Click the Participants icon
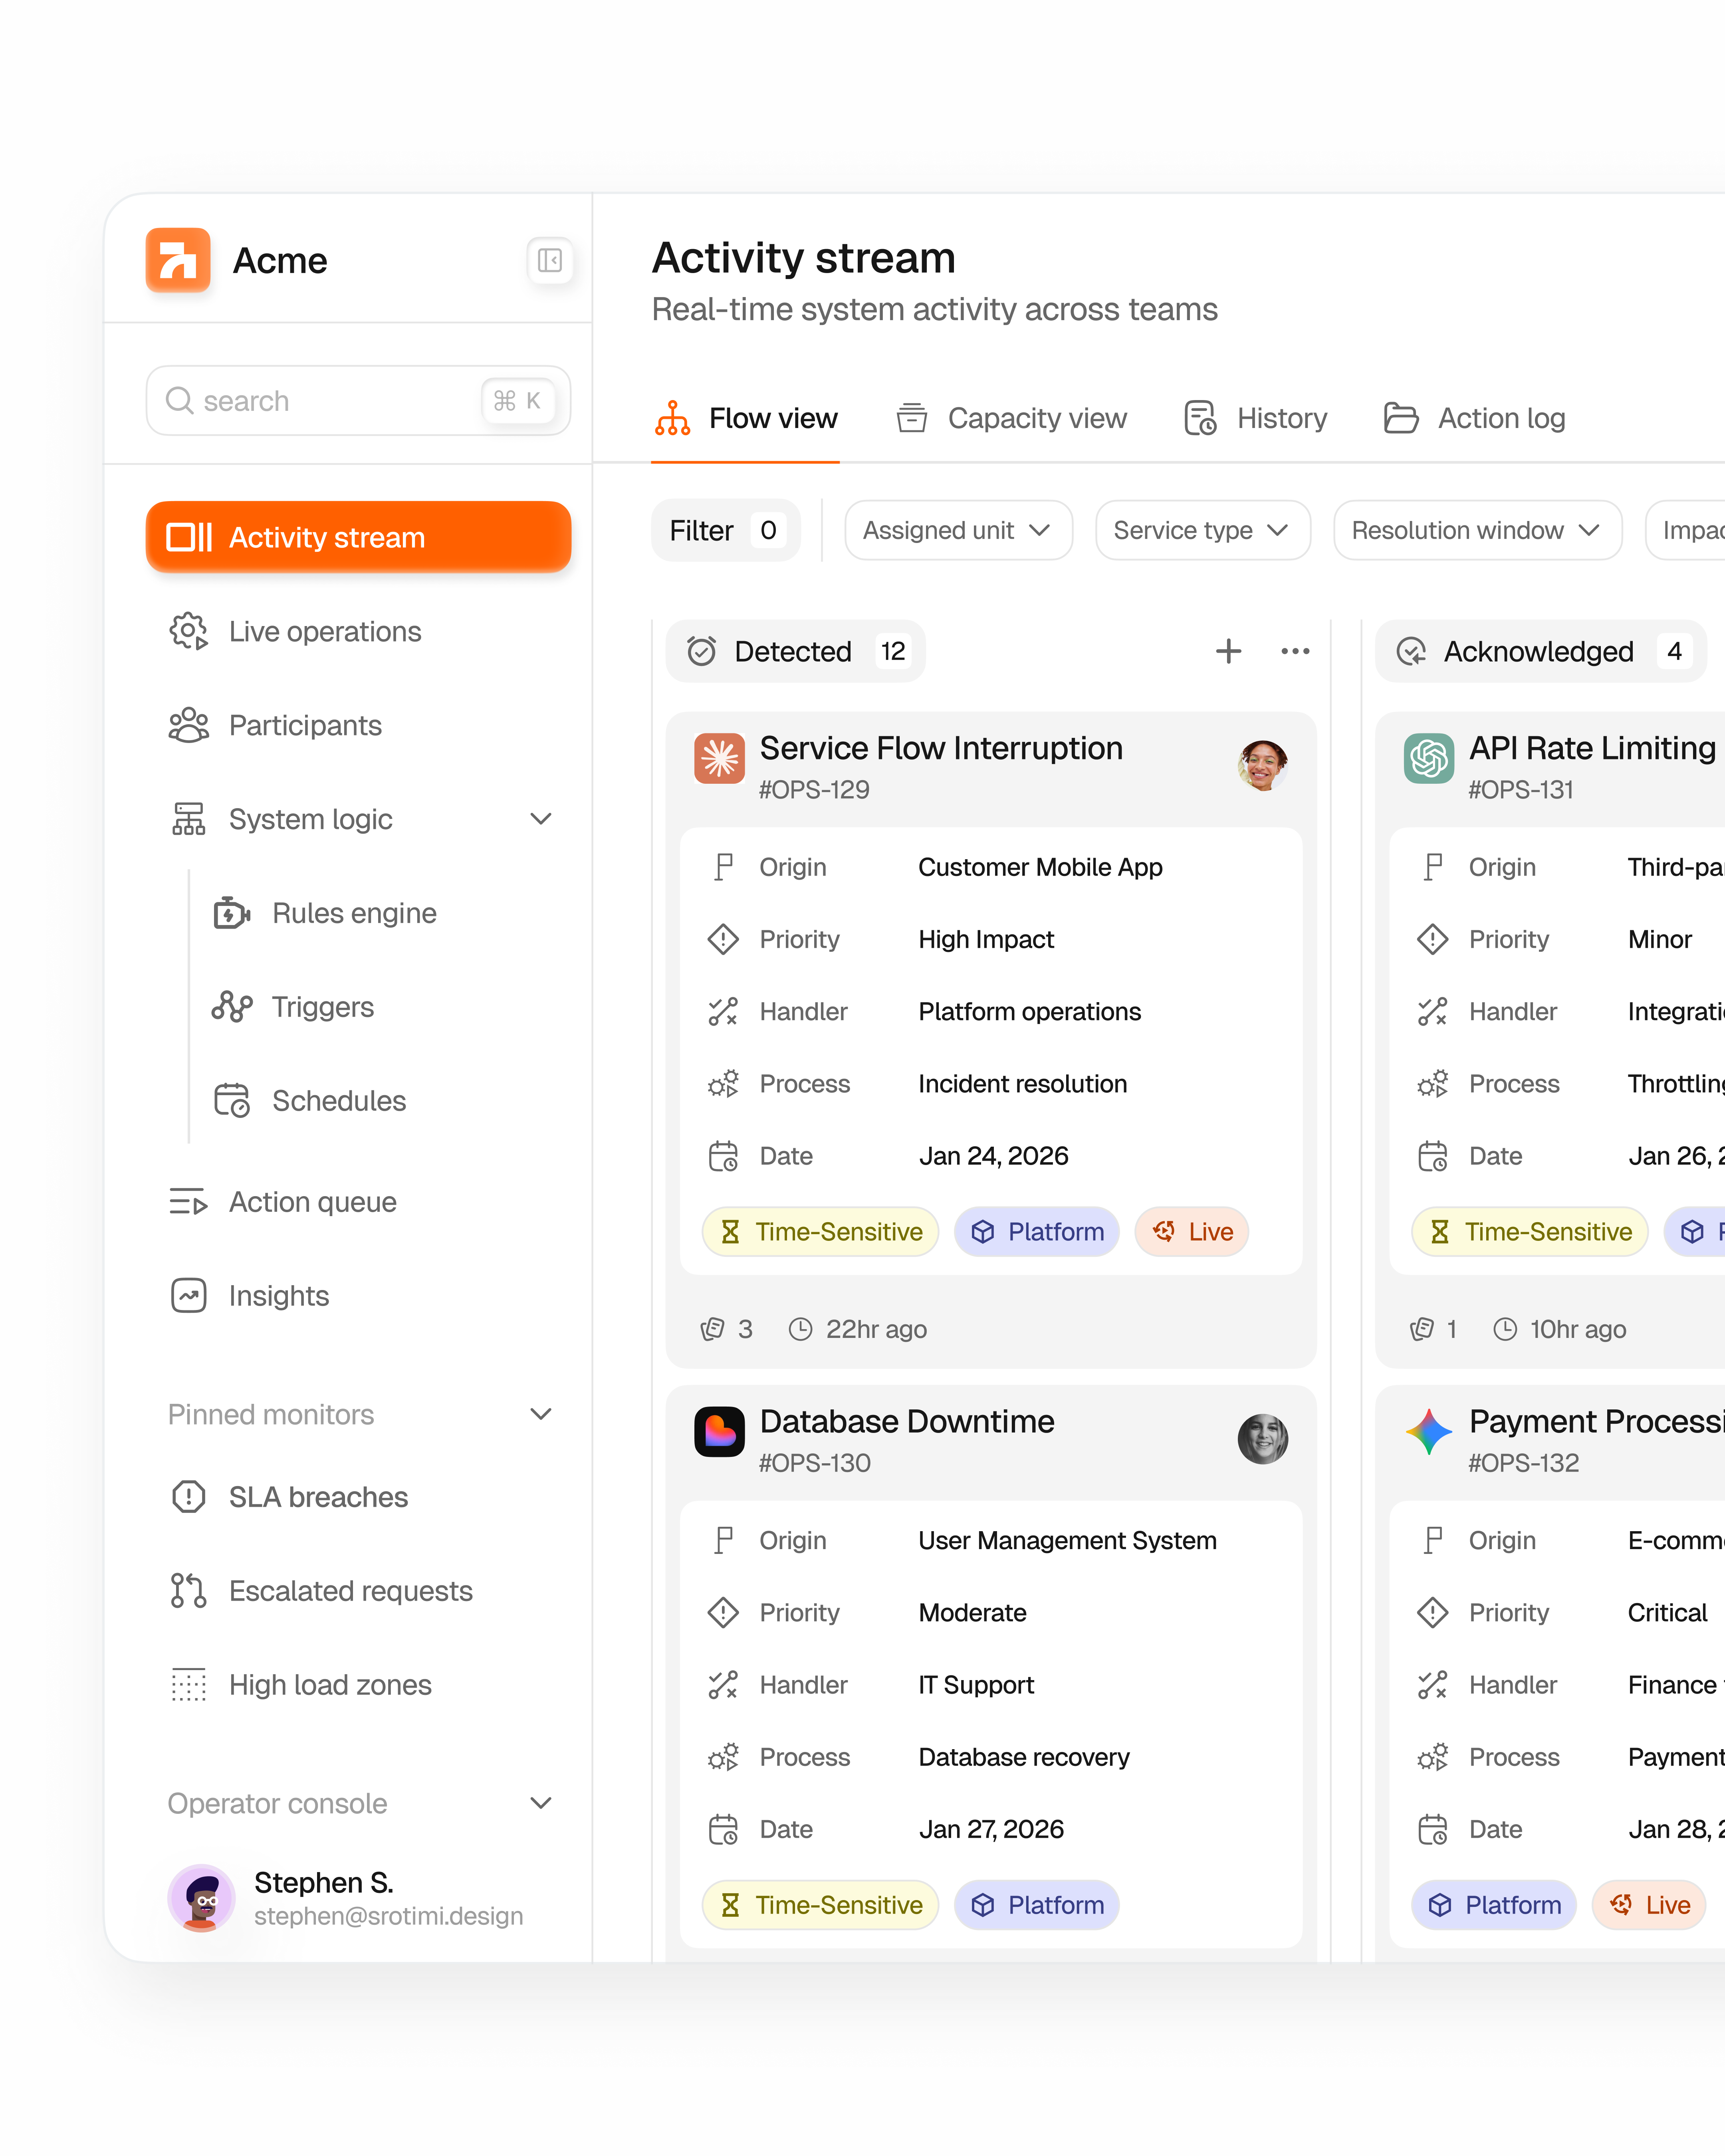 pyautogui.click(x=189, y=725)
